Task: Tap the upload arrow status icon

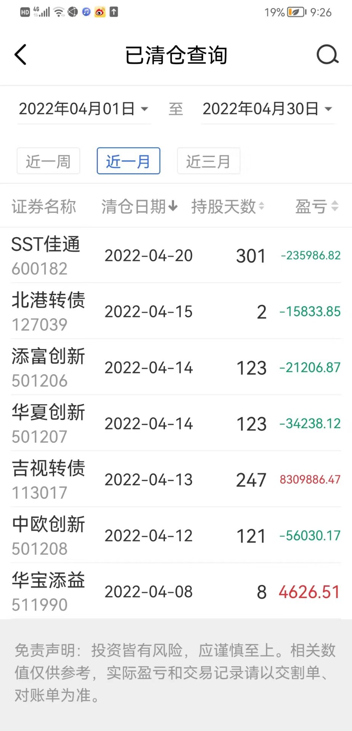Action: click(x=114, y=12)
